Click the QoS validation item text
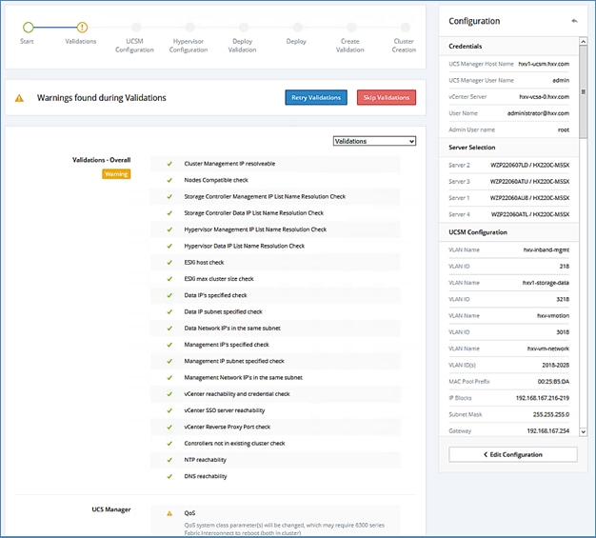Screen dimensions: 596x538 [x=189, y=513]
